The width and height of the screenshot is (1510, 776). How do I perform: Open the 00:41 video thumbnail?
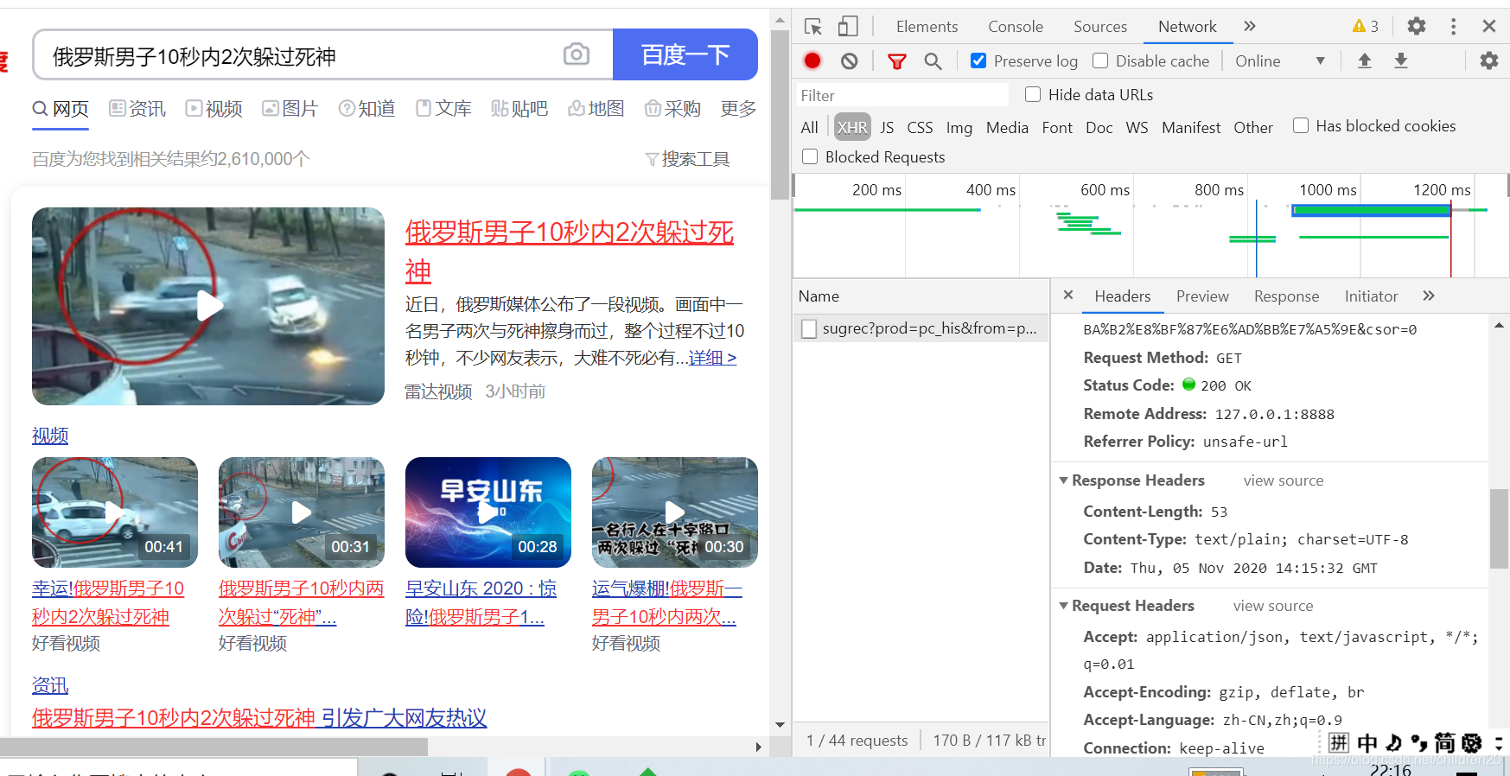point(115,512)
